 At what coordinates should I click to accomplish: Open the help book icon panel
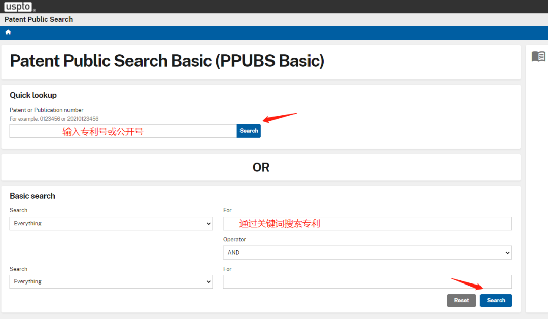(x=538, y=56)
